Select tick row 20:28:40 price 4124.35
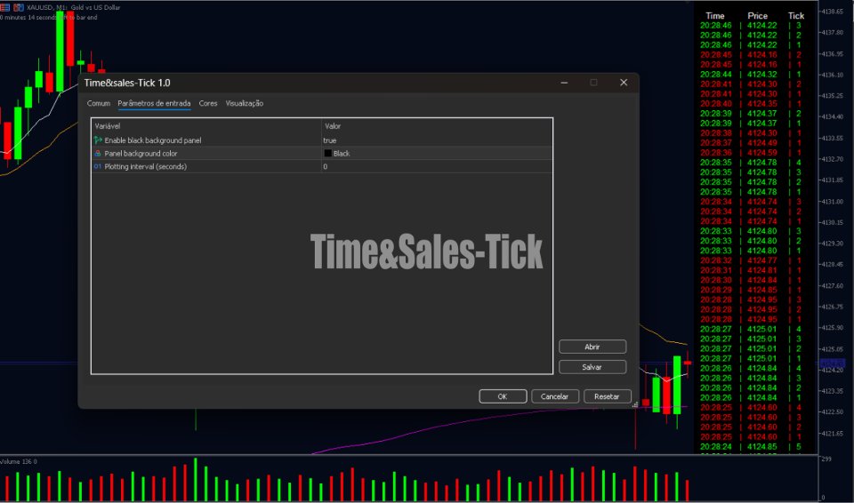This screenshot has width=854, height=503. click(x=751, y=104)
